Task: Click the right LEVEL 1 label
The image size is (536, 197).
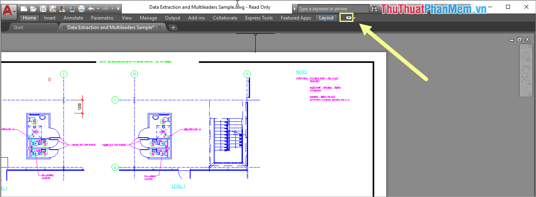Action: click(x=179, y=186)
